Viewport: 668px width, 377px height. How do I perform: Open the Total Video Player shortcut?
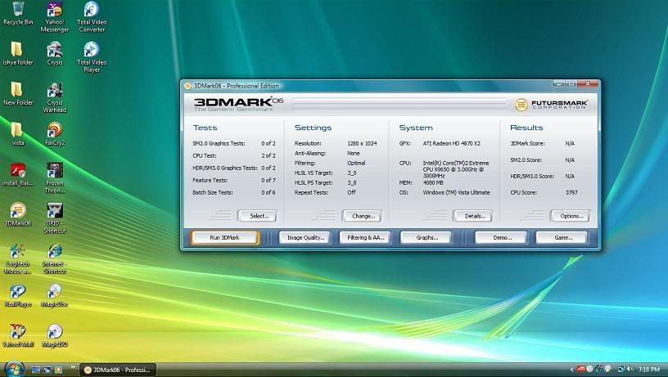[x=91, y=51]
